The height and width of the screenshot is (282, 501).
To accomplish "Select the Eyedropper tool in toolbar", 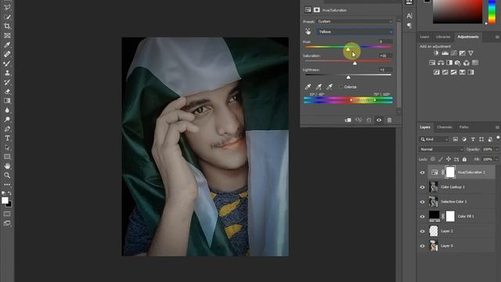I will point(7,45).
